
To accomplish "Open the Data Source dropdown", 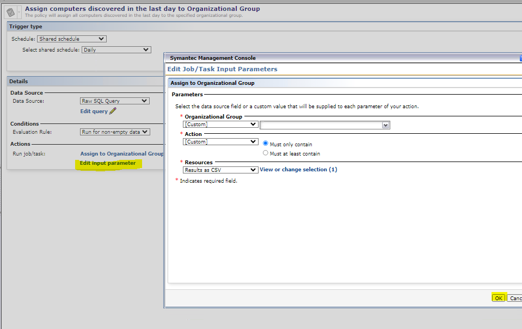I will (114, 101).
